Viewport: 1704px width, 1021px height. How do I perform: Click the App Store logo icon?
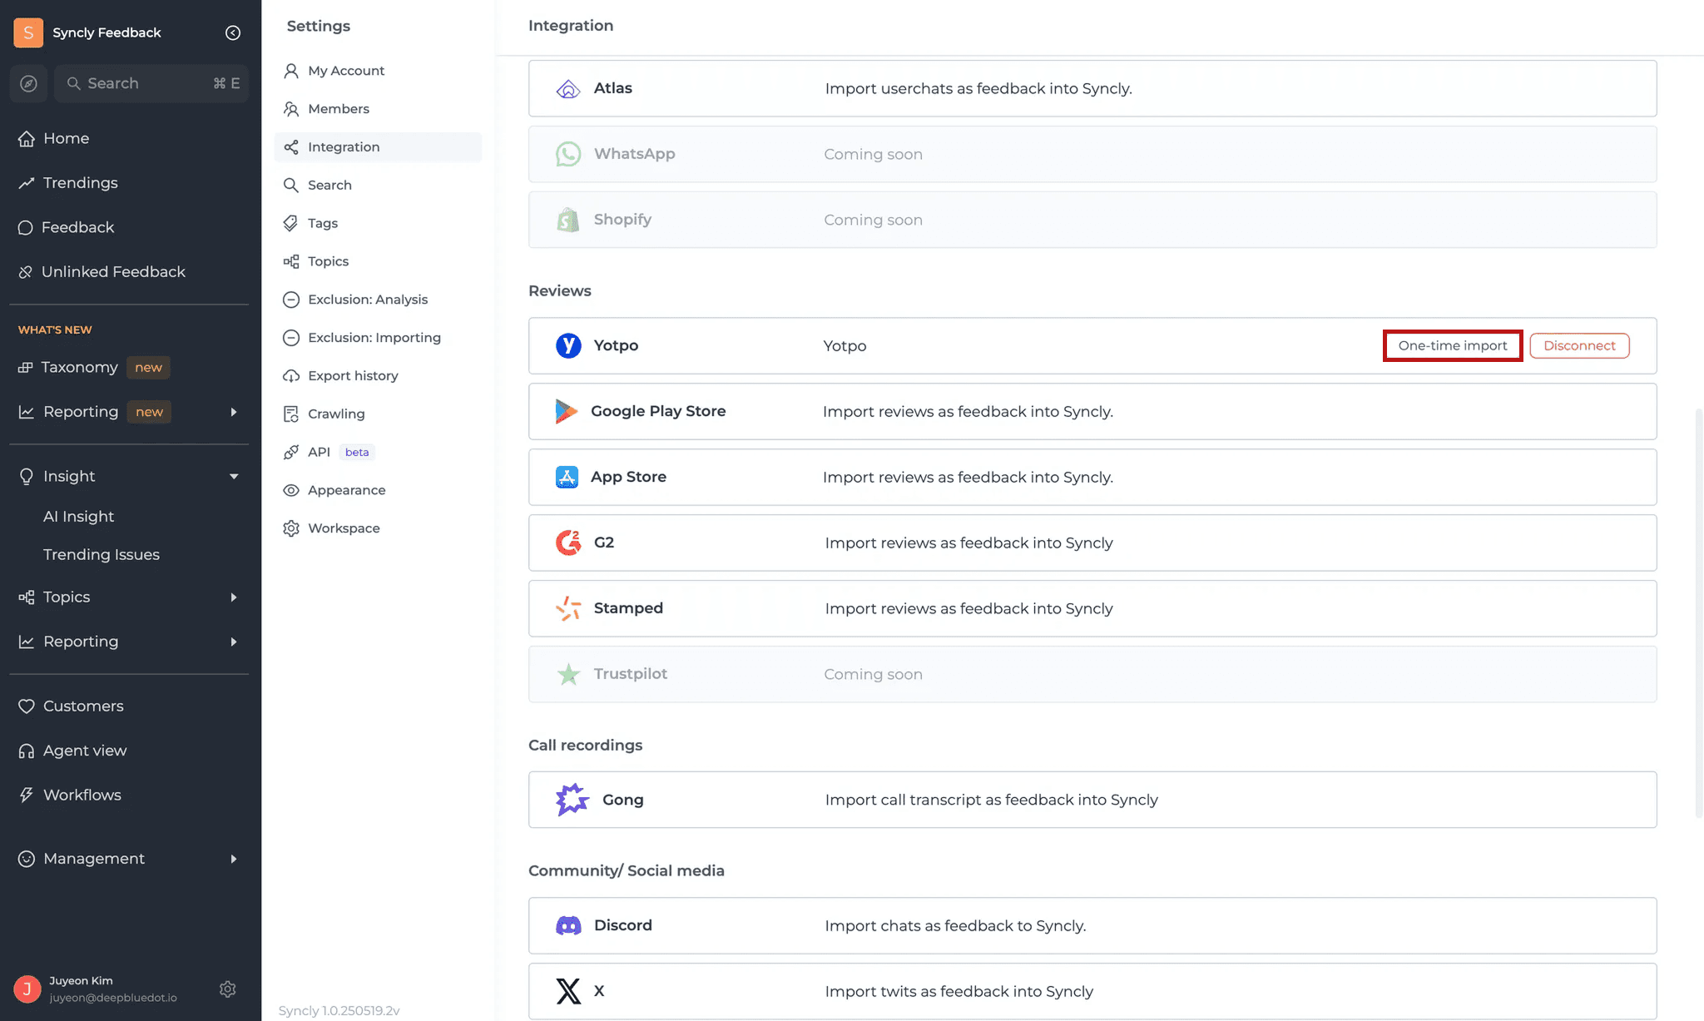[567, 477]
